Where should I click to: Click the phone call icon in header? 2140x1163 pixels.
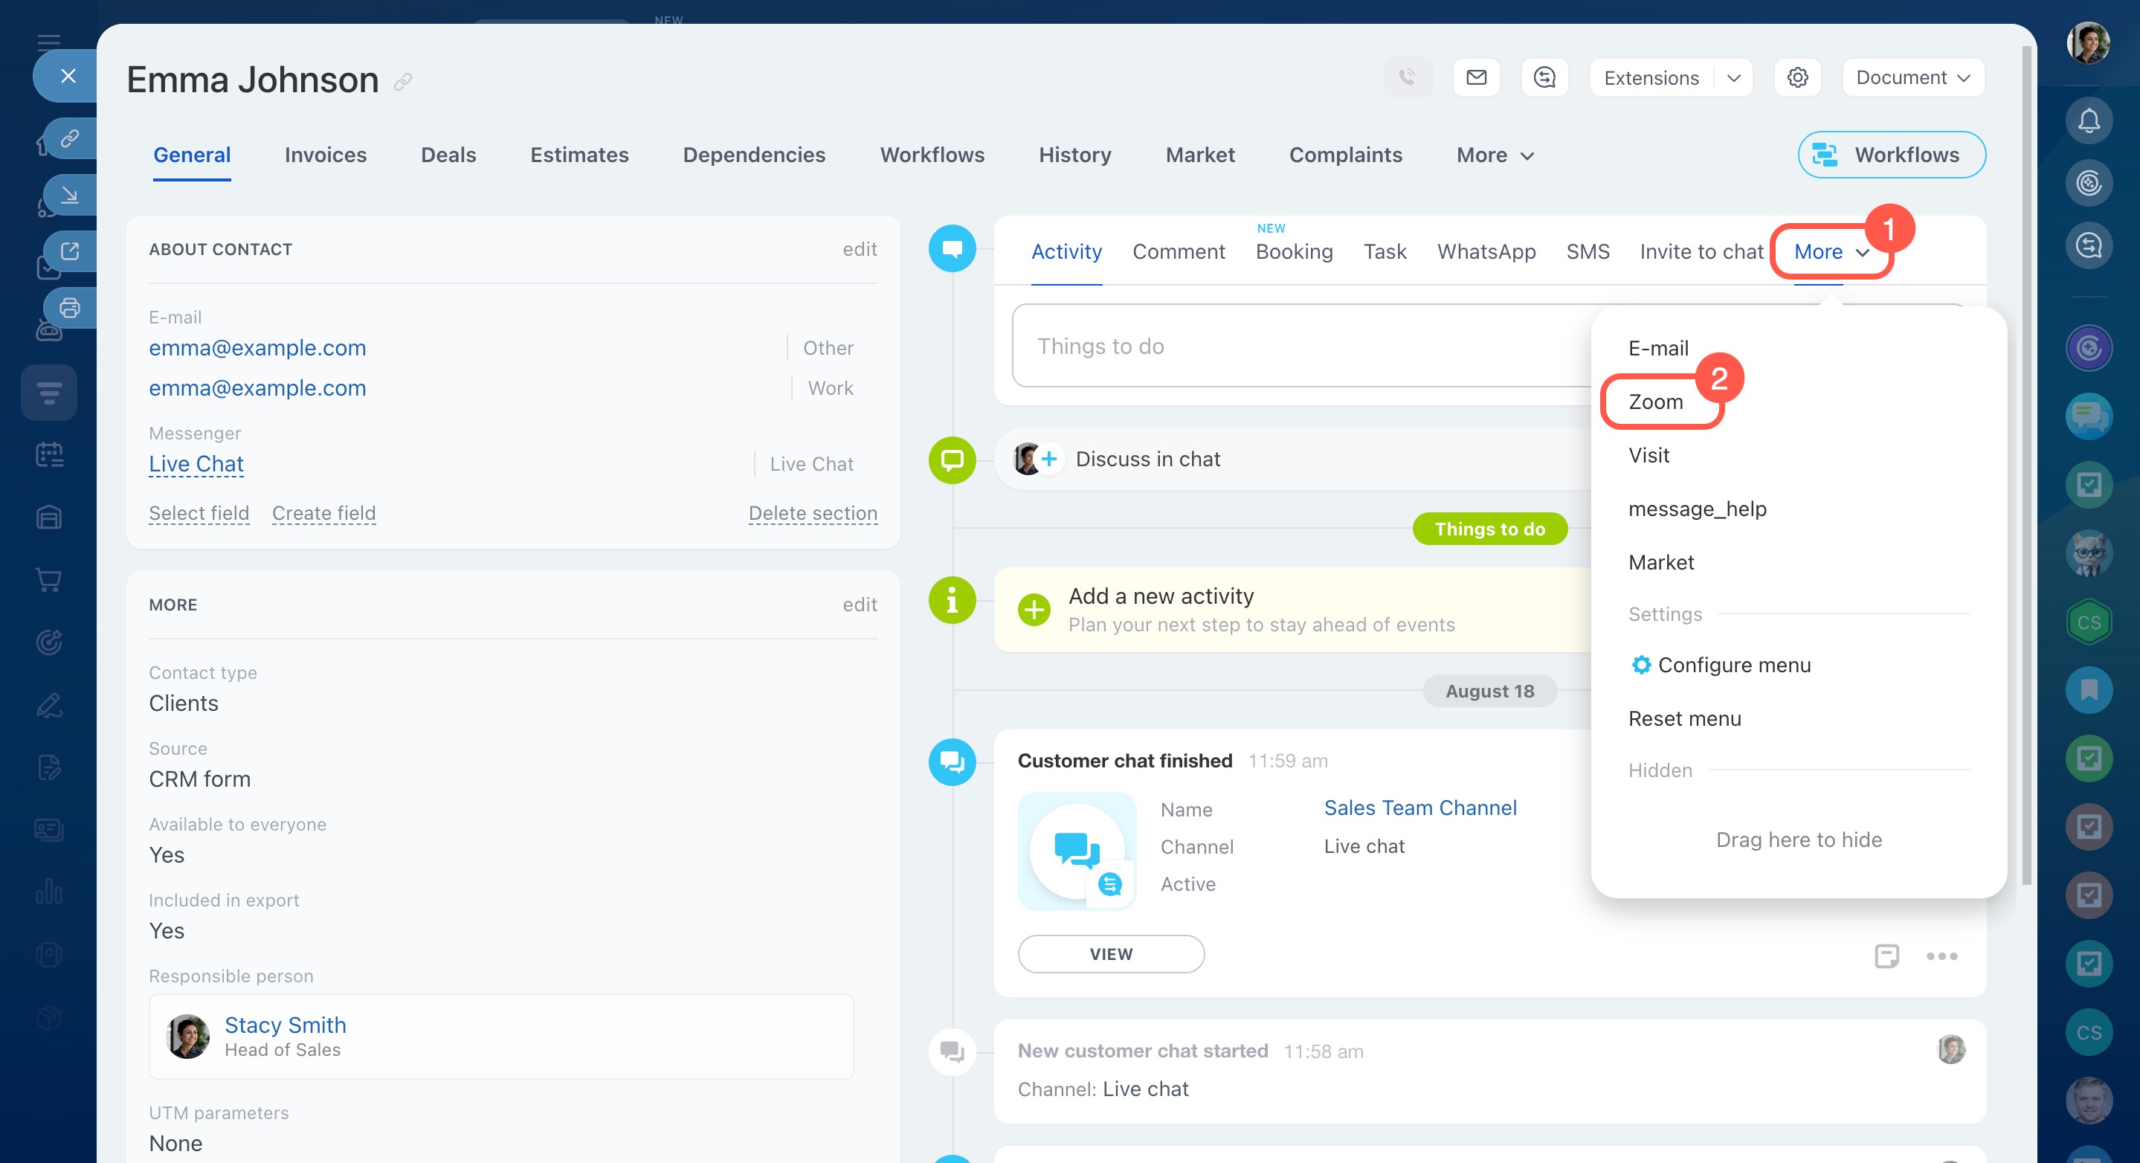1408,77
